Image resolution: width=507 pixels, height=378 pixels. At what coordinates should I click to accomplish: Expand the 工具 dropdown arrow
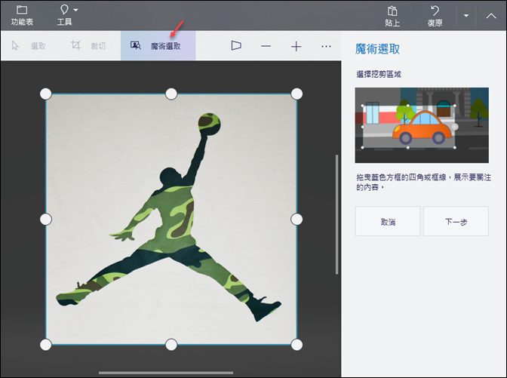tap(75, 10)
